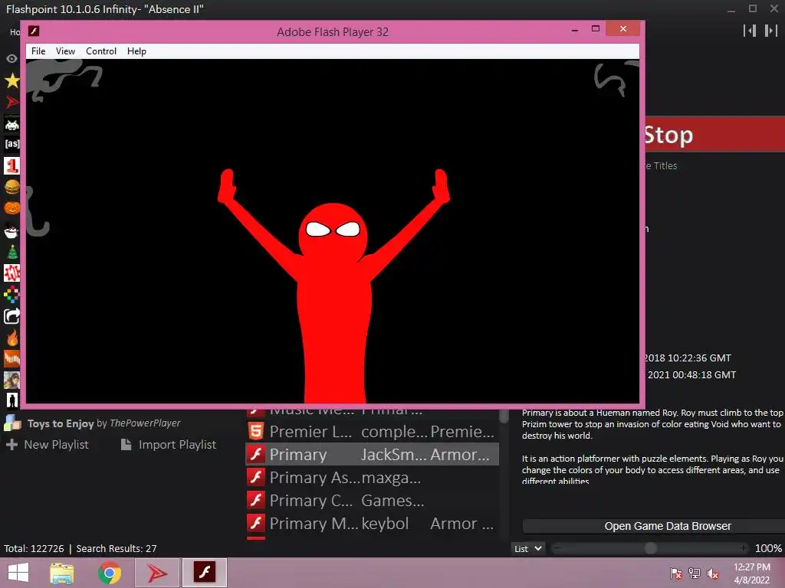
Task: Click the muted volume tray icon
Action: pos(712,573)
